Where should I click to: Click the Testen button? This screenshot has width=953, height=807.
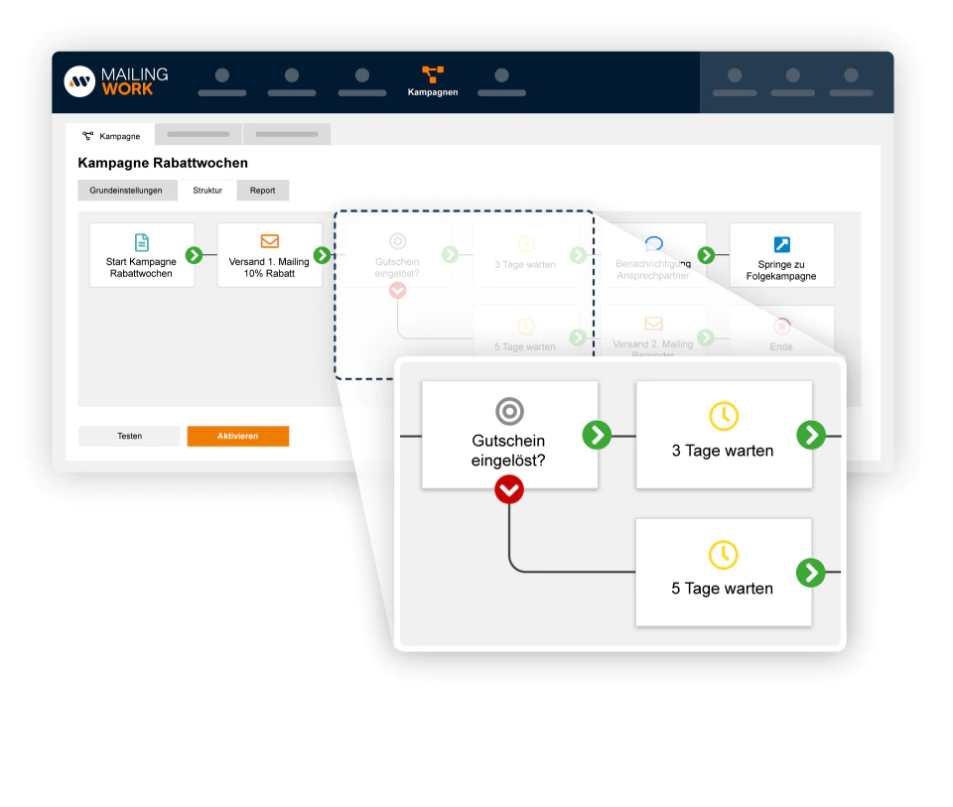129,436
